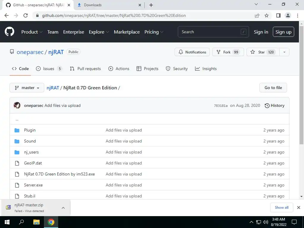Open the Star lists dropdown arrow
The image size is (304, 228).
click(284, 52)
